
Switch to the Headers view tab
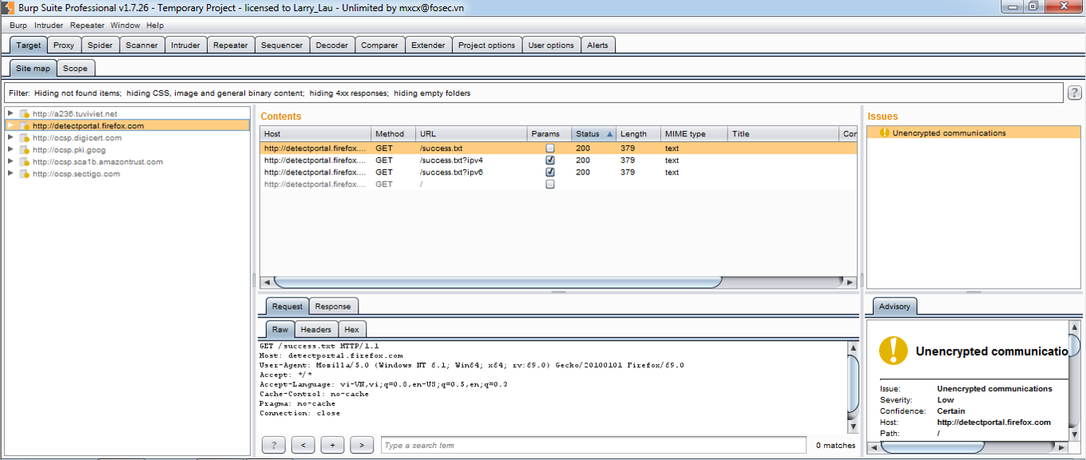pos(316,329)
